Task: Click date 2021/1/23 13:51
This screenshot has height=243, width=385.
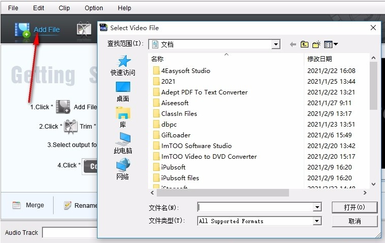Action: (x=331, y=124)
